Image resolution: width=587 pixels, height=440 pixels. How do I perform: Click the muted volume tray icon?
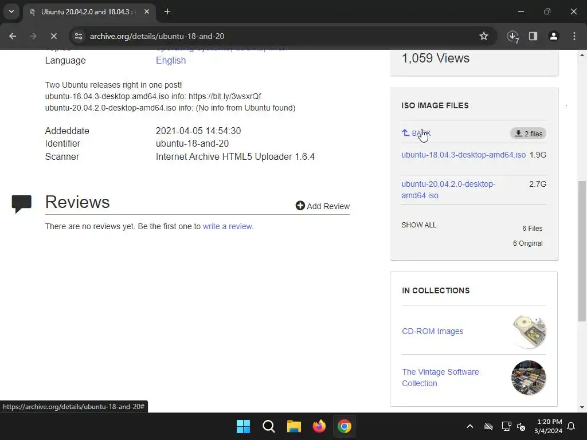click(x=521, y=426)
